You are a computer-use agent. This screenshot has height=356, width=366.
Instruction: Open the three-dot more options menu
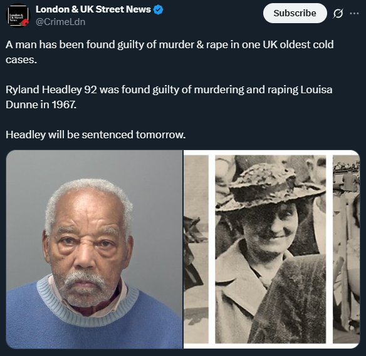coord(354,14)
